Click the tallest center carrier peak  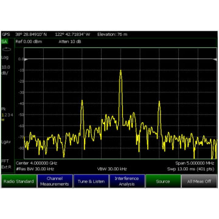(120, 71)
